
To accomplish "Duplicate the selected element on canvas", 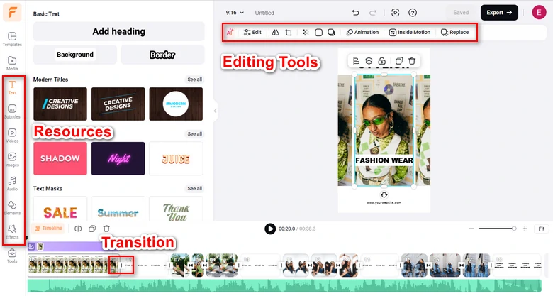I will (399, 61).
